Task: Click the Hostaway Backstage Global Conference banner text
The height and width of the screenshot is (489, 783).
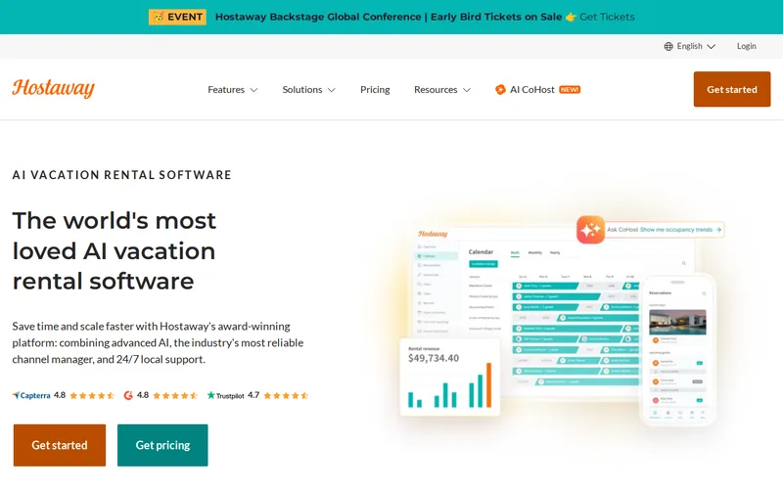Action: (x=388, y=17)
